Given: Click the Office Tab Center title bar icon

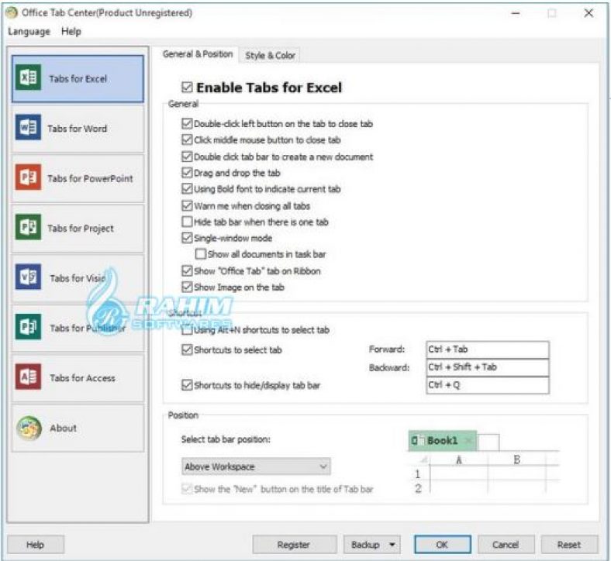Looking at the screenshot, I should coord(12,13).
